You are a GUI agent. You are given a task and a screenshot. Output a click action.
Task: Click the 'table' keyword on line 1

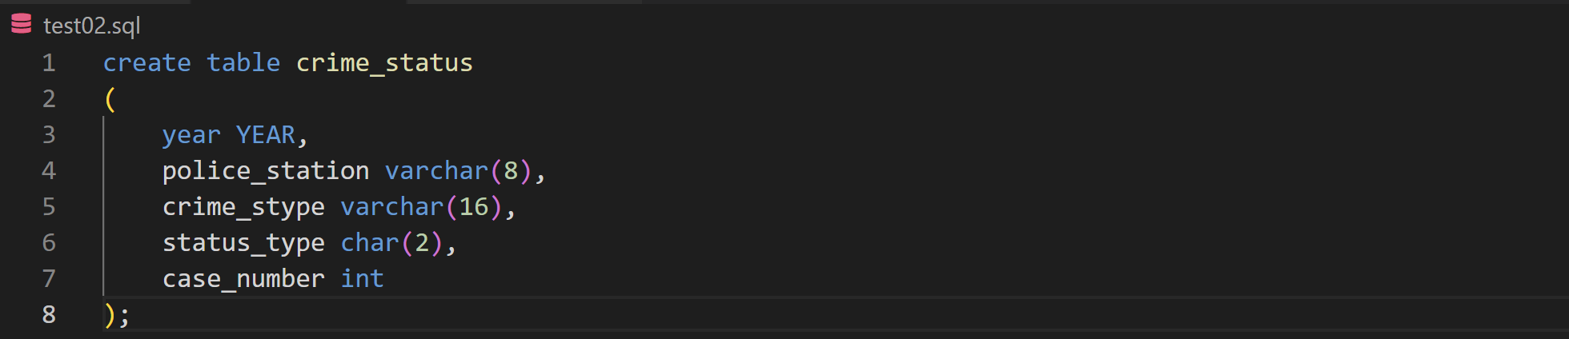click(243, 62)
